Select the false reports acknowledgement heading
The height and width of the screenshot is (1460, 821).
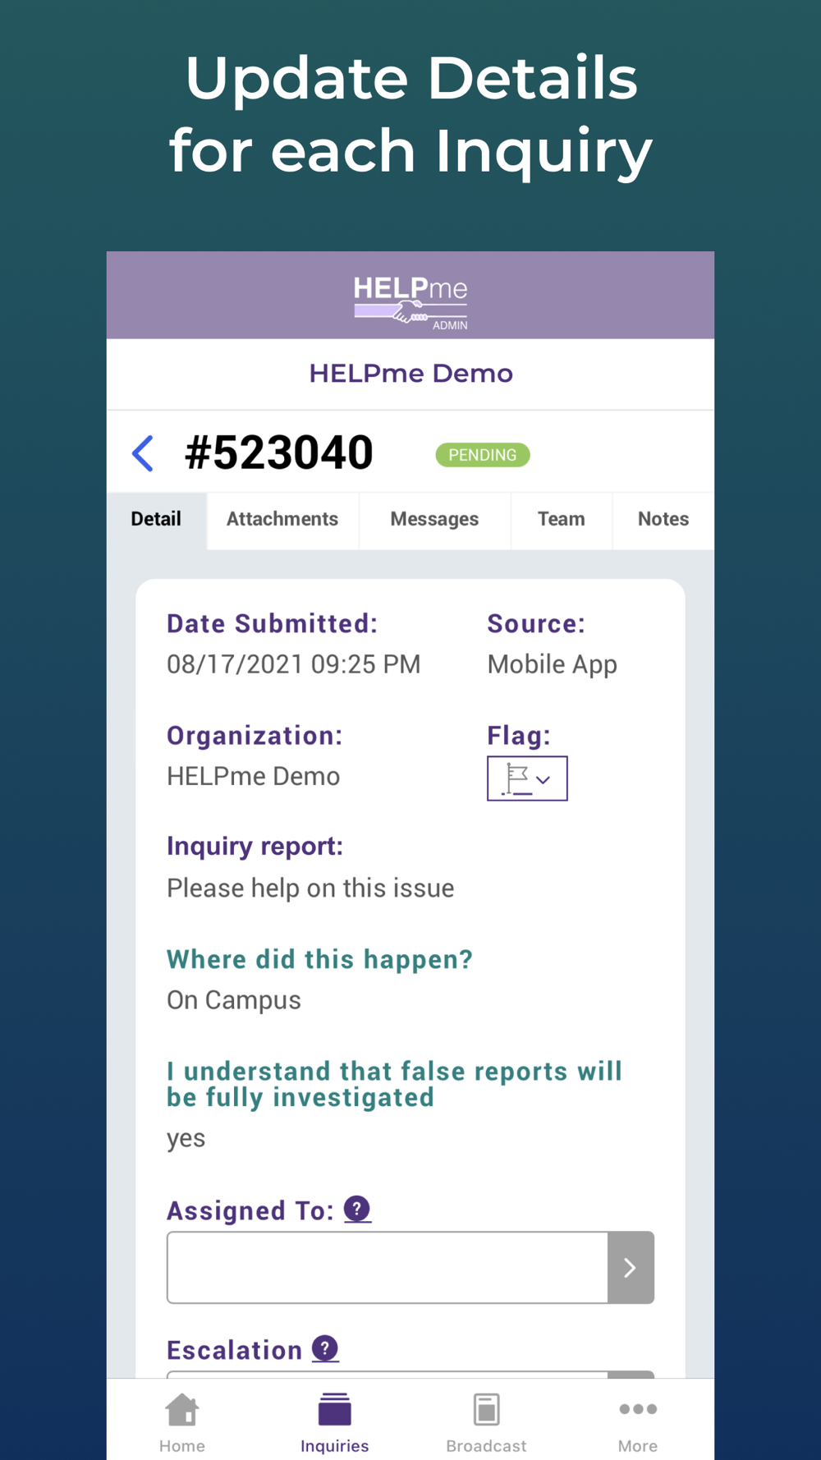click(x=394, y=1084)
